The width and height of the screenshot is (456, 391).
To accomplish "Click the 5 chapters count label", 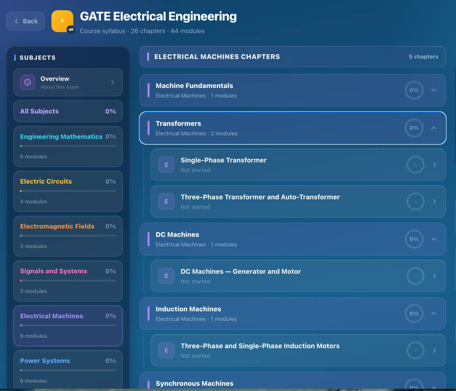I will 424,57.
